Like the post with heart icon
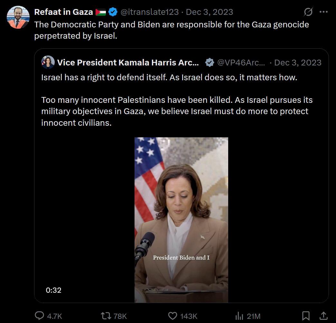The image size is (336, 323). click(173, 316)
